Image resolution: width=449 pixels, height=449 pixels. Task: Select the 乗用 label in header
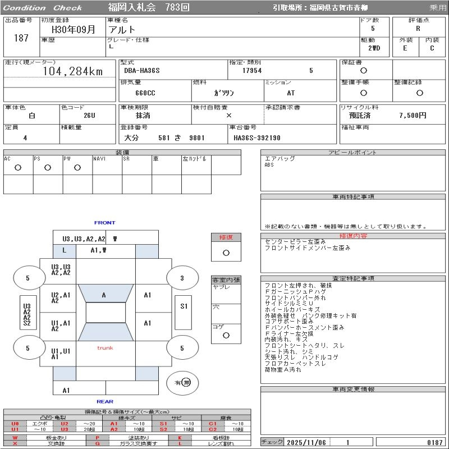438,8
